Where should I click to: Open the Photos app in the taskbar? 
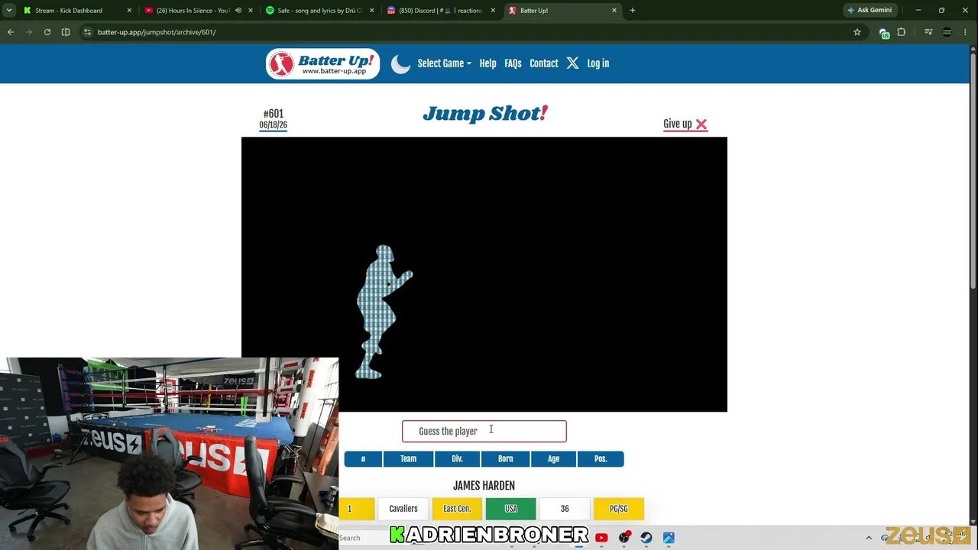coord(669,538)
